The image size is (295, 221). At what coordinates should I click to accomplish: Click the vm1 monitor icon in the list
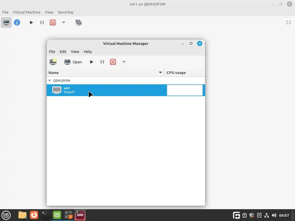tap(57, 90)
